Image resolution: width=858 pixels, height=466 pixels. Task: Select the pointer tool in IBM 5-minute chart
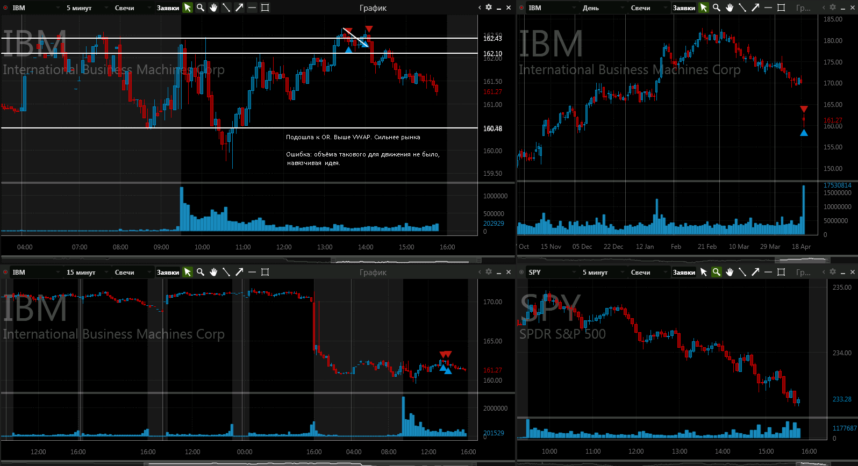click(188, 8)
